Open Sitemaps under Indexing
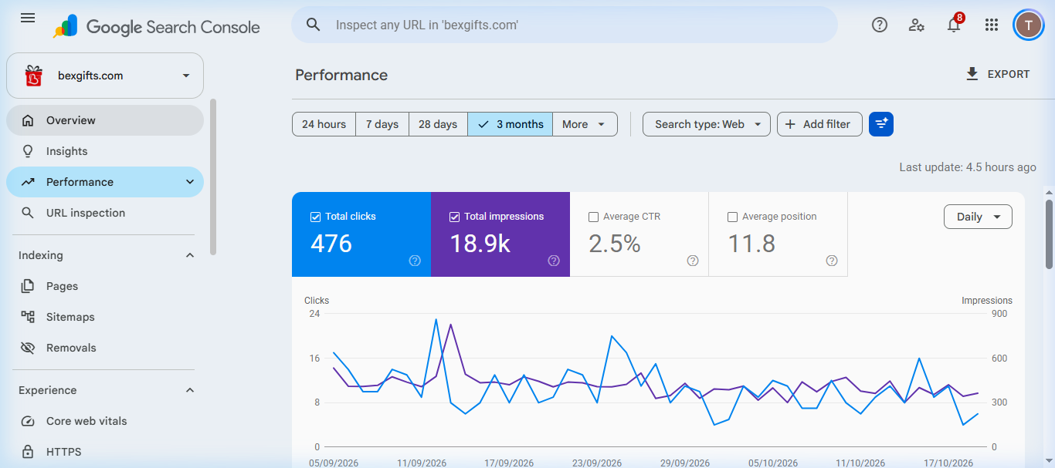This screenshot has height=468, width=1055. click(105, 317)
